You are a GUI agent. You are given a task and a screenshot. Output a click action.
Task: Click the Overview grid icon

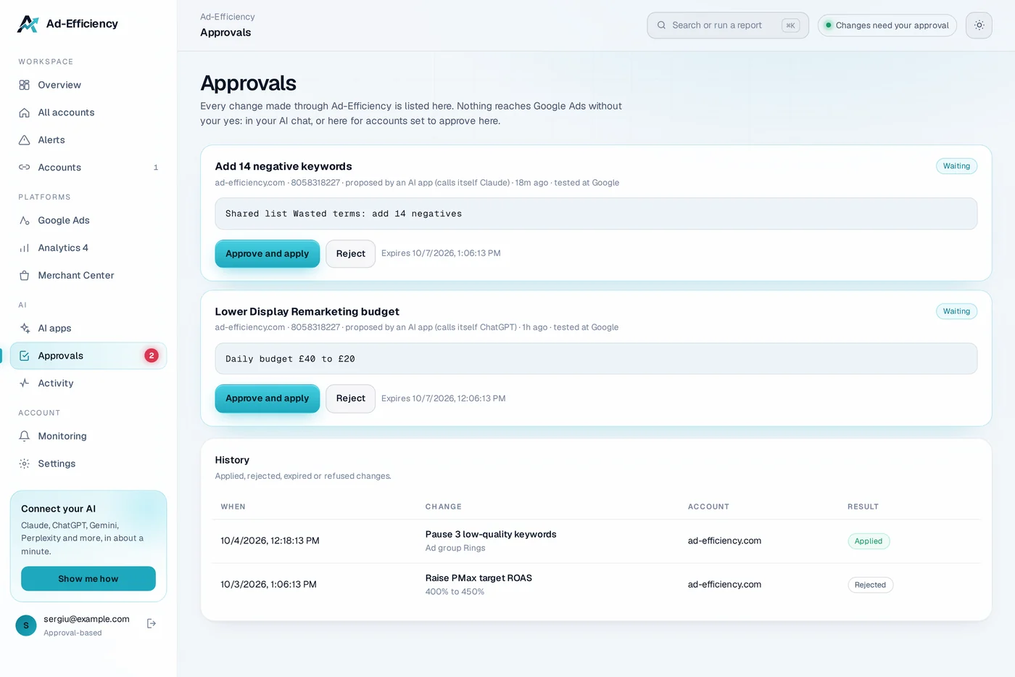[x=24, y=85]
